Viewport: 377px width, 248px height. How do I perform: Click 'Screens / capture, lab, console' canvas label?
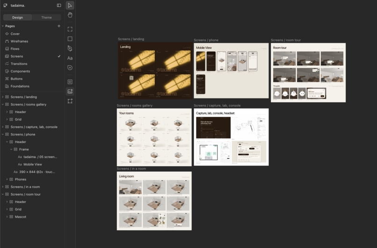point(217,106)
